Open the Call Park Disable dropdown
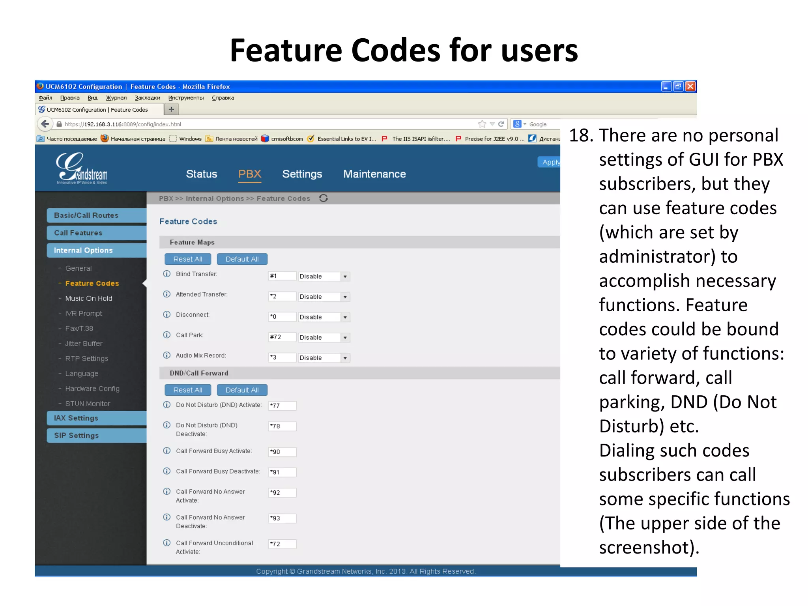808x606 pixels. click(324, 337)
